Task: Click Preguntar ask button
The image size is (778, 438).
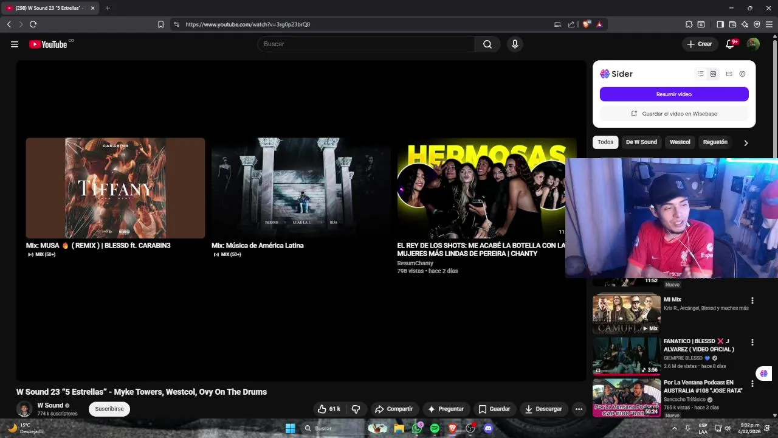Action: tap(446, 409)
